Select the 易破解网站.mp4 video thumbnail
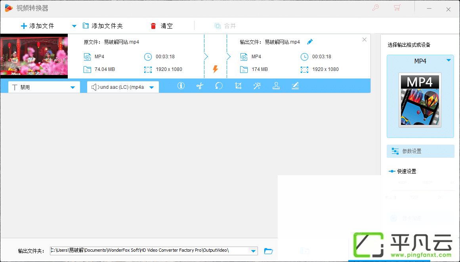 click(34, 56)
